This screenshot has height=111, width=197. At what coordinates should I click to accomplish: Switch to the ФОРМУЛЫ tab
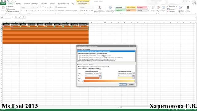click(44, 4)
